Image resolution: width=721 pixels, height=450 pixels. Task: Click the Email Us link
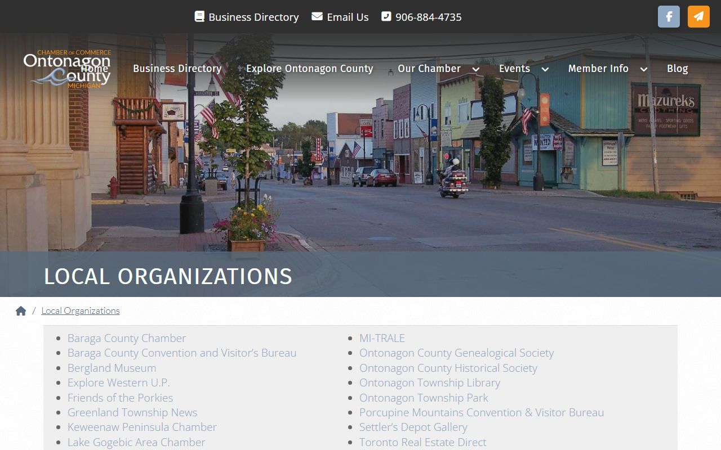[x=348, y=17]
